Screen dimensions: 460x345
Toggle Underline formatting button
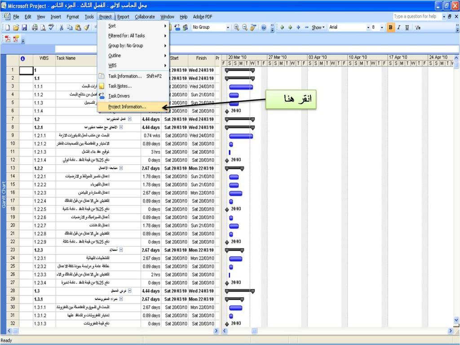point(407,27)
